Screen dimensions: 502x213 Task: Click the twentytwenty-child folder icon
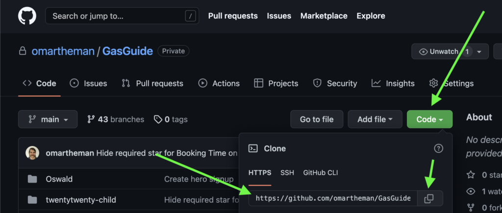pyautogui.click(x=32, y=200)
